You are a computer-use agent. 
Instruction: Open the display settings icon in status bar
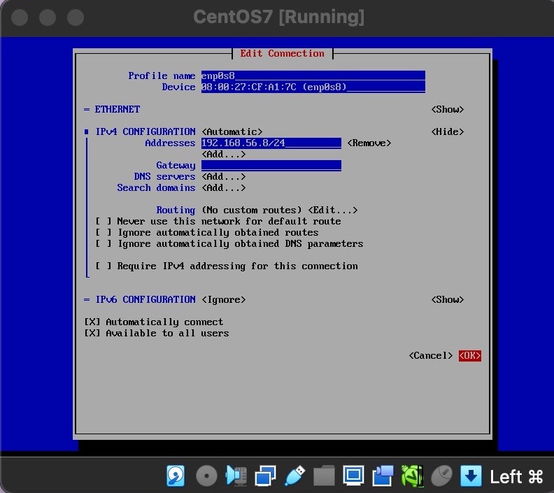click(x=353, y=476)
